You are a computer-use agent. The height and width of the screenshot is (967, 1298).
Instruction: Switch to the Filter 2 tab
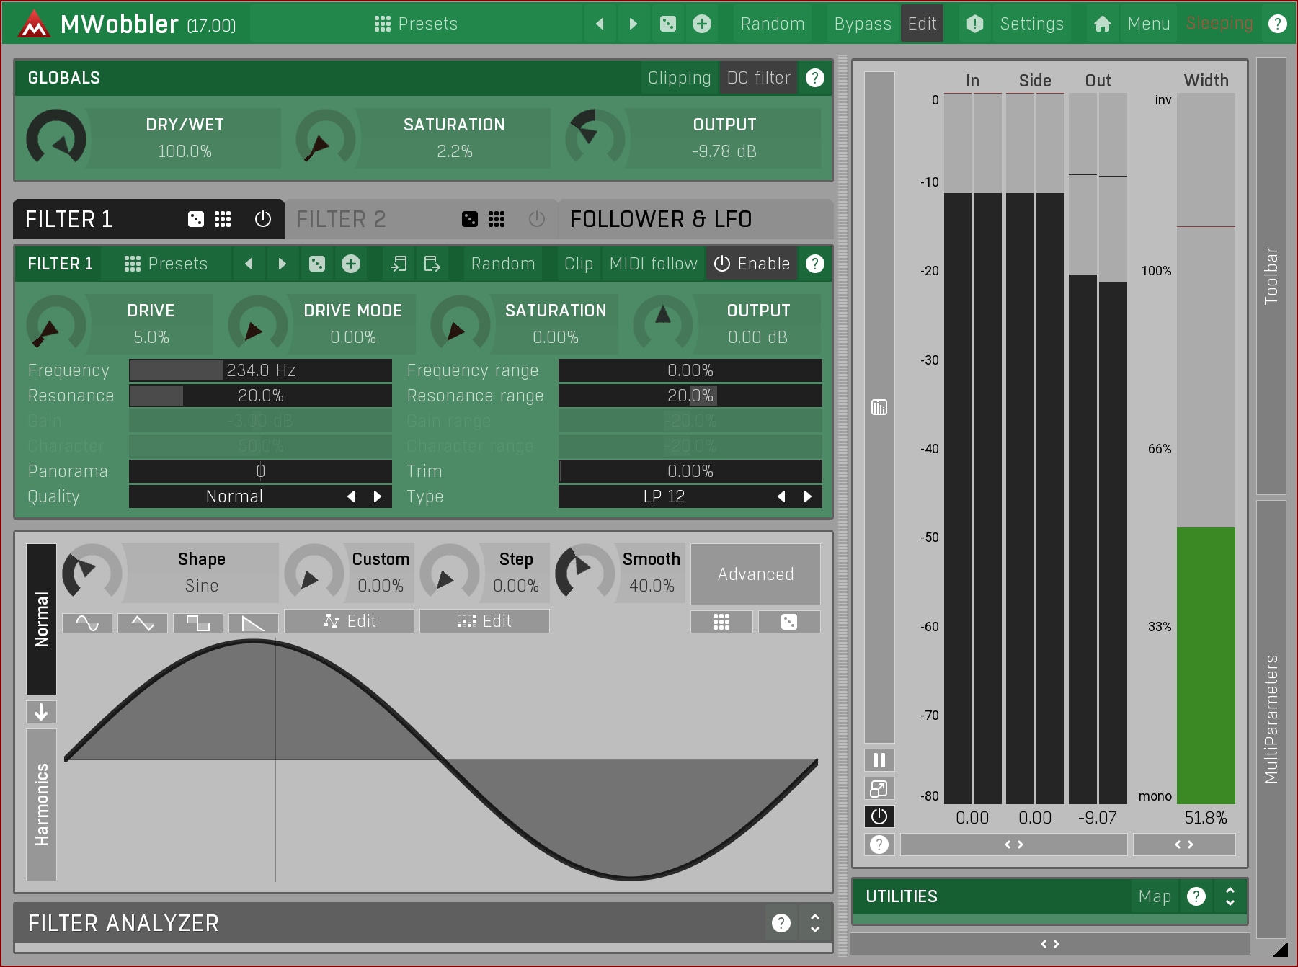341,219
